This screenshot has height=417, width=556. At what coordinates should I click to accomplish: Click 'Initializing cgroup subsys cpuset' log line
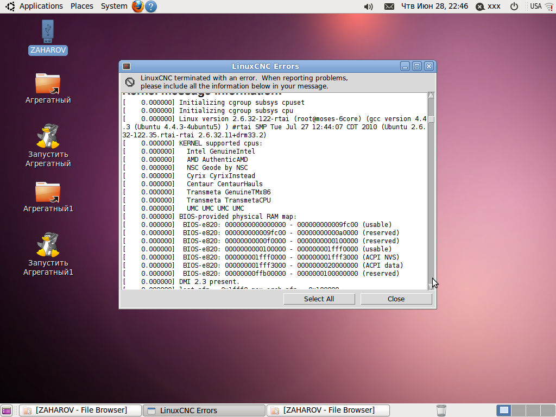coord(214,103)
